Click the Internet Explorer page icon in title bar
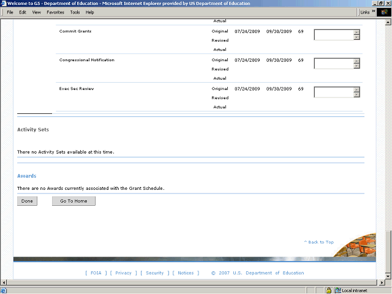 coord(4,3)
